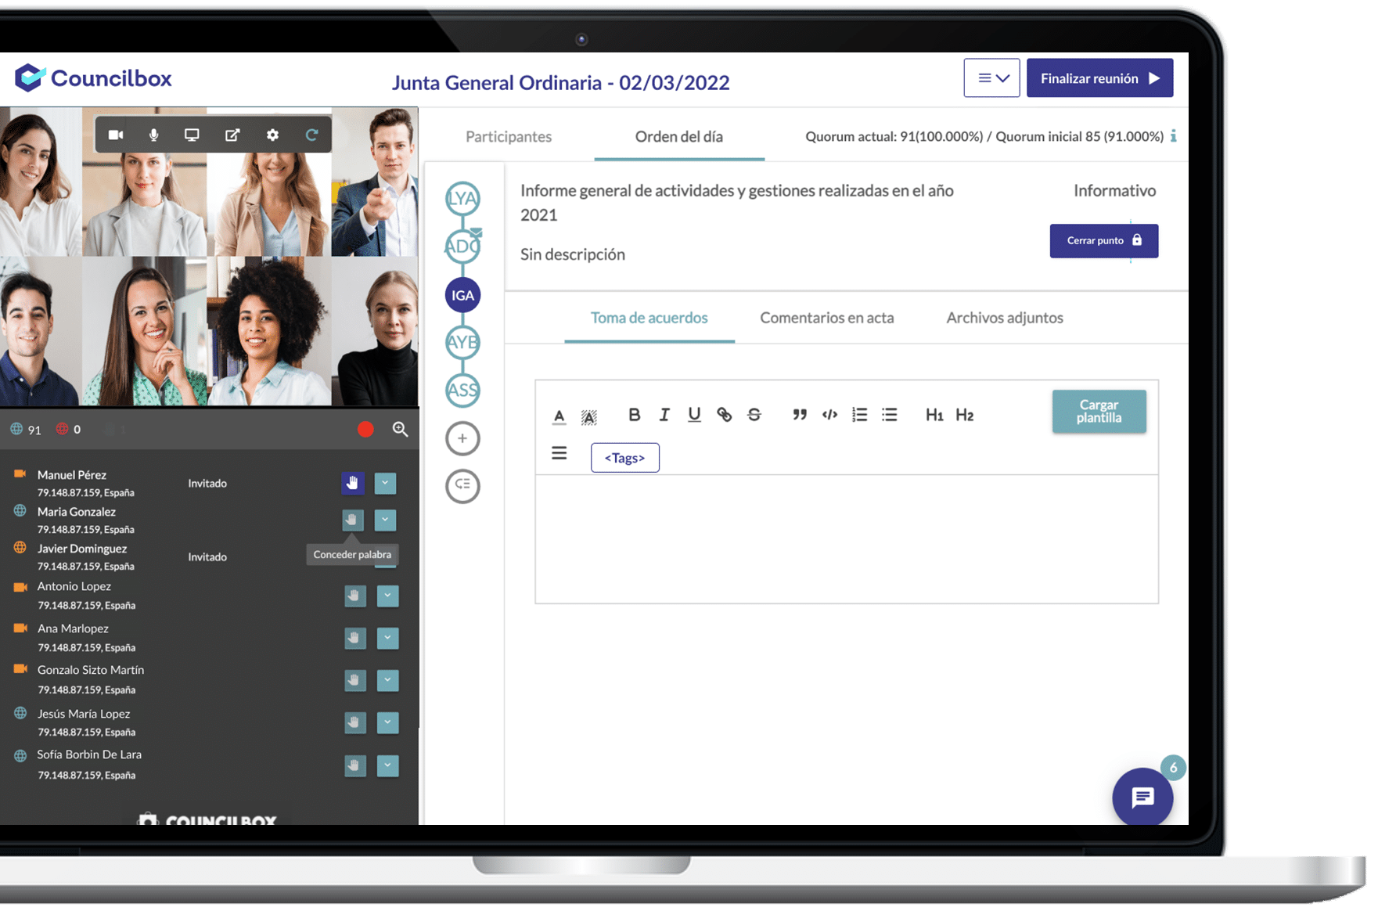Open the menu dropdown beside Finalizar reunión

[x=991, y=78]
